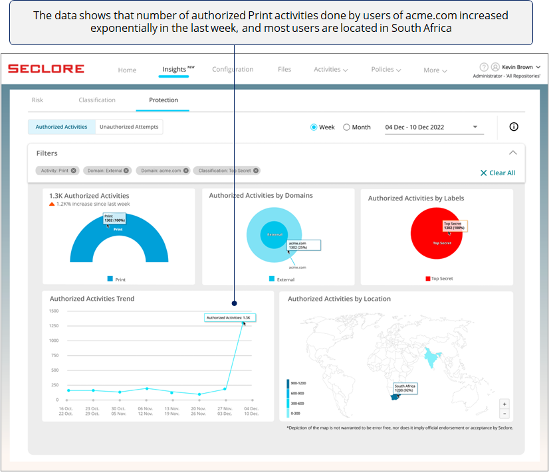Collapse the Filters panel

(x=512, y=153)
